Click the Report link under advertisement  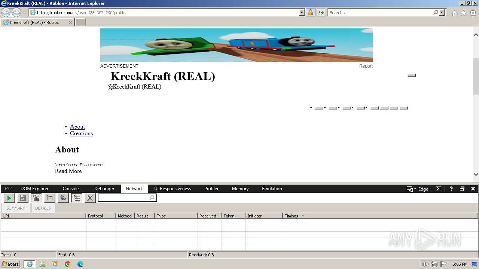pos(366,66)
